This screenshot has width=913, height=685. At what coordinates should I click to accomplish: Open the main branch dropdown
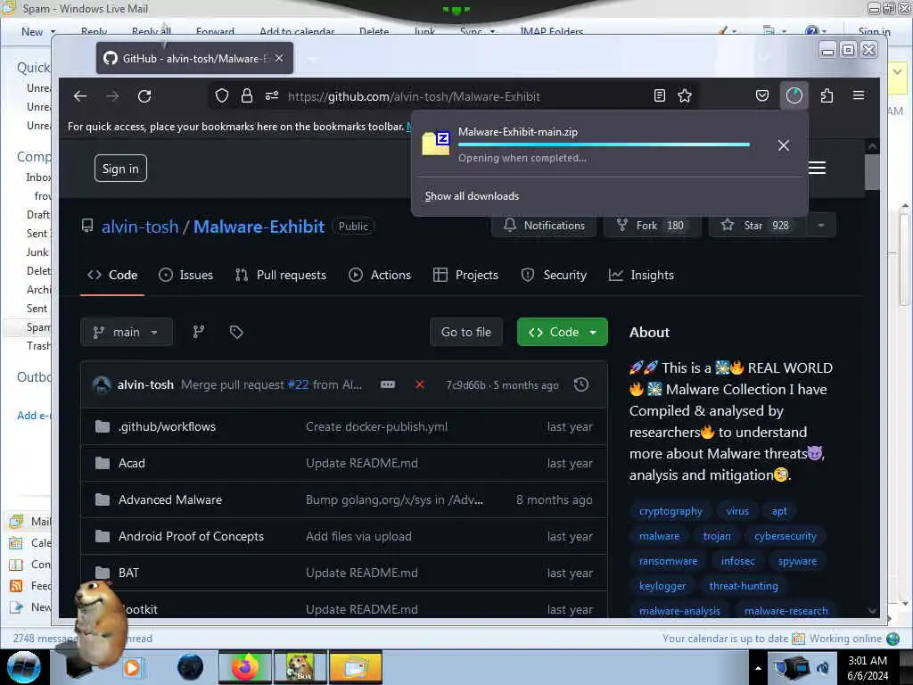tap(127, 332)
